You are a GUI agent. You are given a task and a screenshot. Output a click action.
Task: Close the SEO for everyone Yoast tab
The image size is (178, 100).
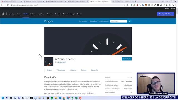tap(21, 2)
